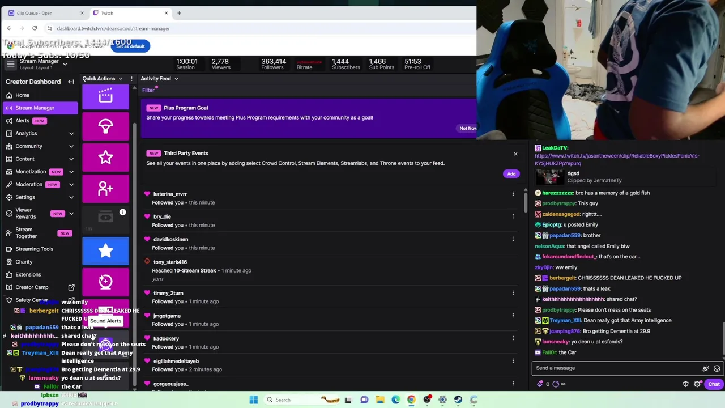Screen dimensions: 725x408
Task: Open the activity feed Filter
Action: 148,90
